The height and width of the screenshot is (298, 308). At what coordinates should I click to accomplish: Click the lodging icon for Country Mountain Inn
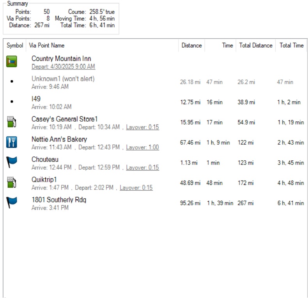[x=12, y=62]
